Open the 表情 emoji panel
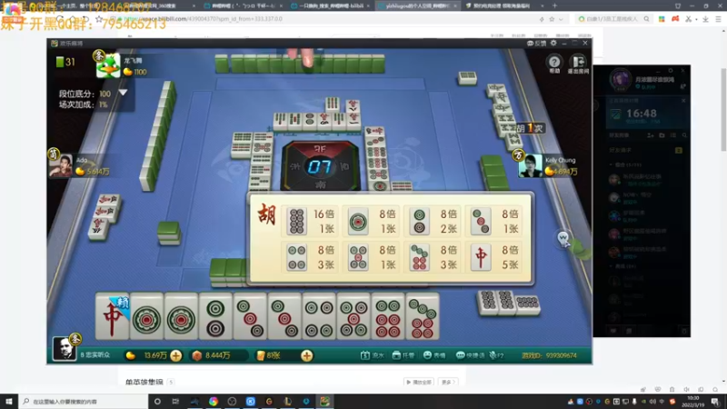This screenshot has width=727, height=409. [434, 355]
